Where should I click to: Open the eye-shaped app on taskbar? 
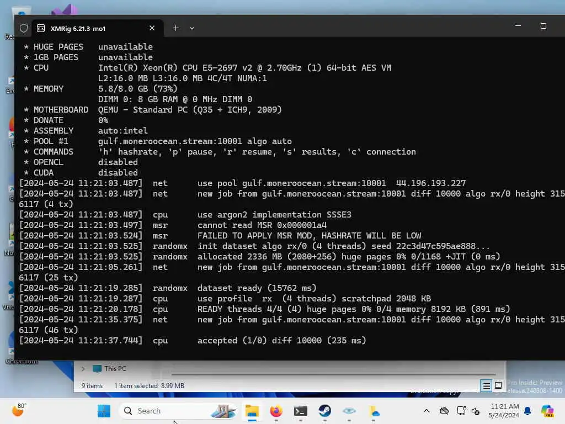pyautogui.click(x=349, y=411)
